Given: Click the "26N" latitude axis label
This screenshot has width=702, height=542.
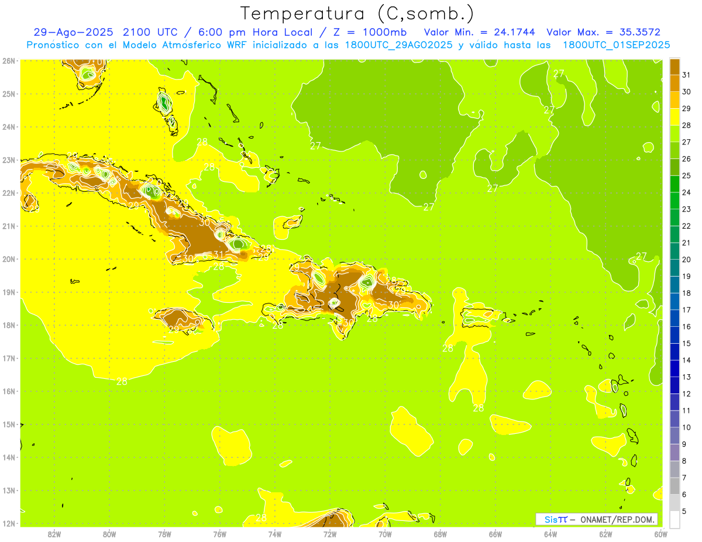Looking at the screenshot, I should (x=9, y=61).
